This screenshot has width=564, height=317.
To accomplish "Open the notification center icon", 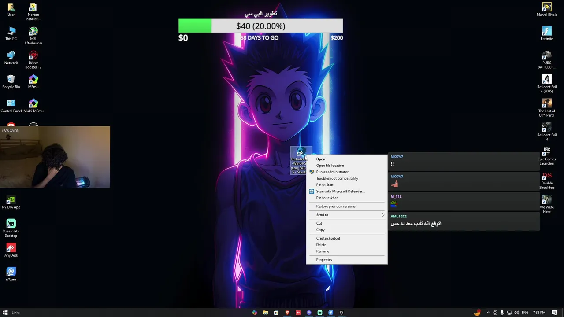I will click(x=554, y=313).
